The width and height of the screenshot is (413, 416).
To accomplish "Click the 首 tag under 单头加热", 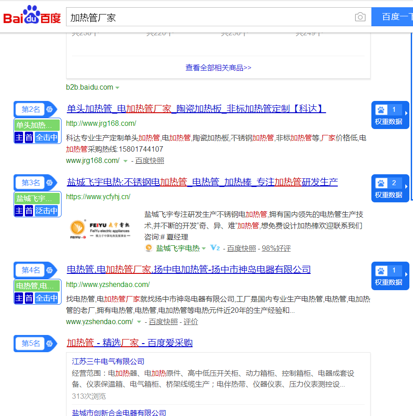I will click(x=29, y=138).
